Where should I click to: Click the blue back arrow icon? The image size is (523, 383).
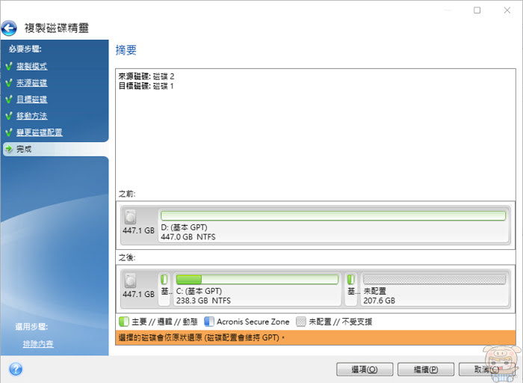(9, 28)
